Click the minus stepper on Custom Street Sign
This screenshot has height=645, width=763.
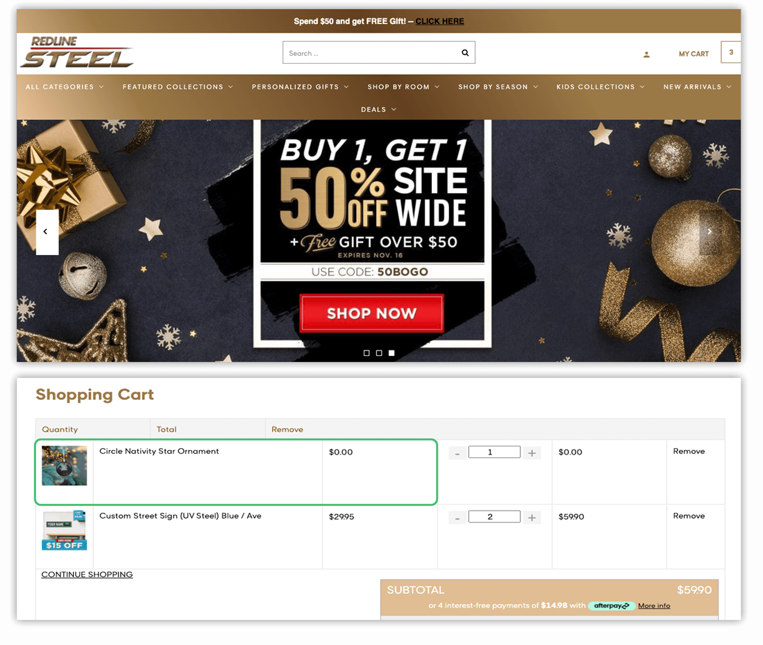pos(457,516)
